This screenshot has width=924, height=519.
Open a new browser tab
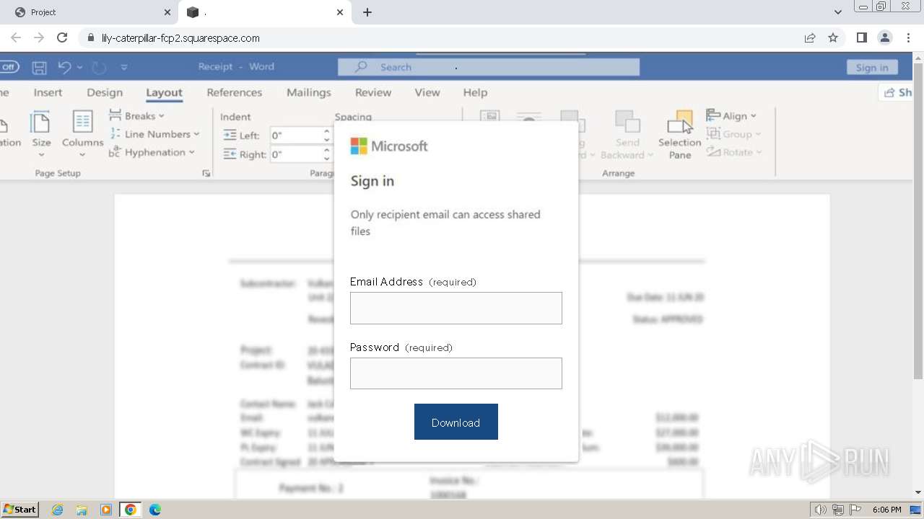click(x=367, y=12)
